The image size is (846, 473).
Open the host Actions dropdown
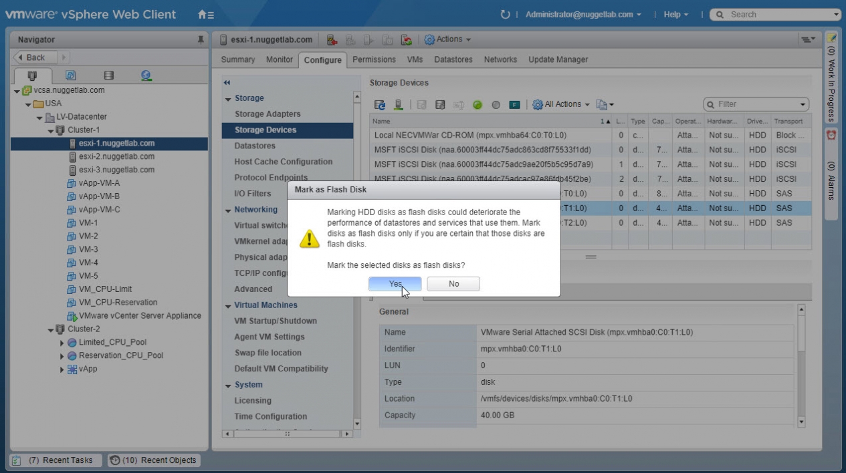[x=447, y=39]
